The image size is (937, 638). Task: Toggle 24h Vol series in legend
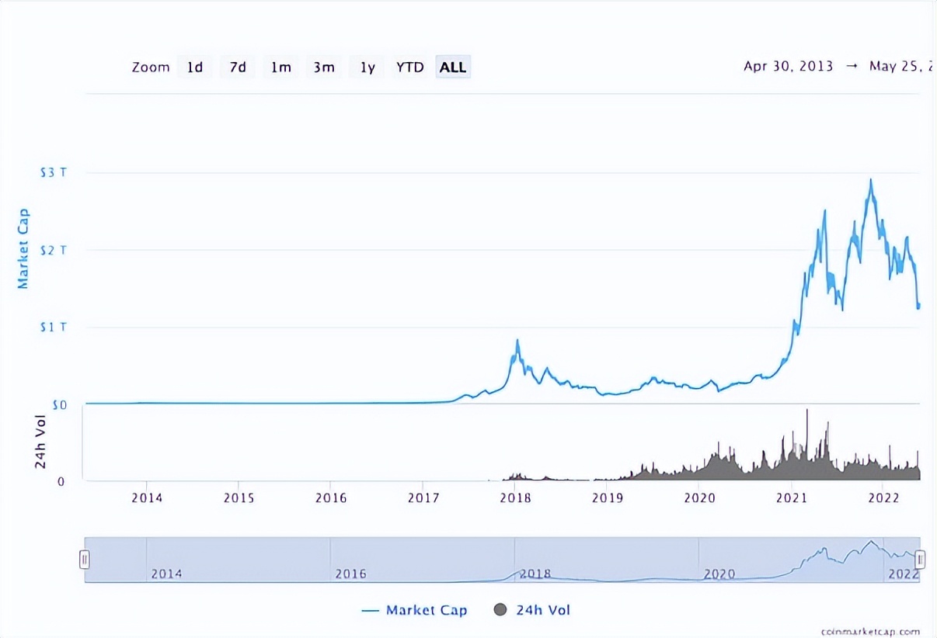point(542,610)
